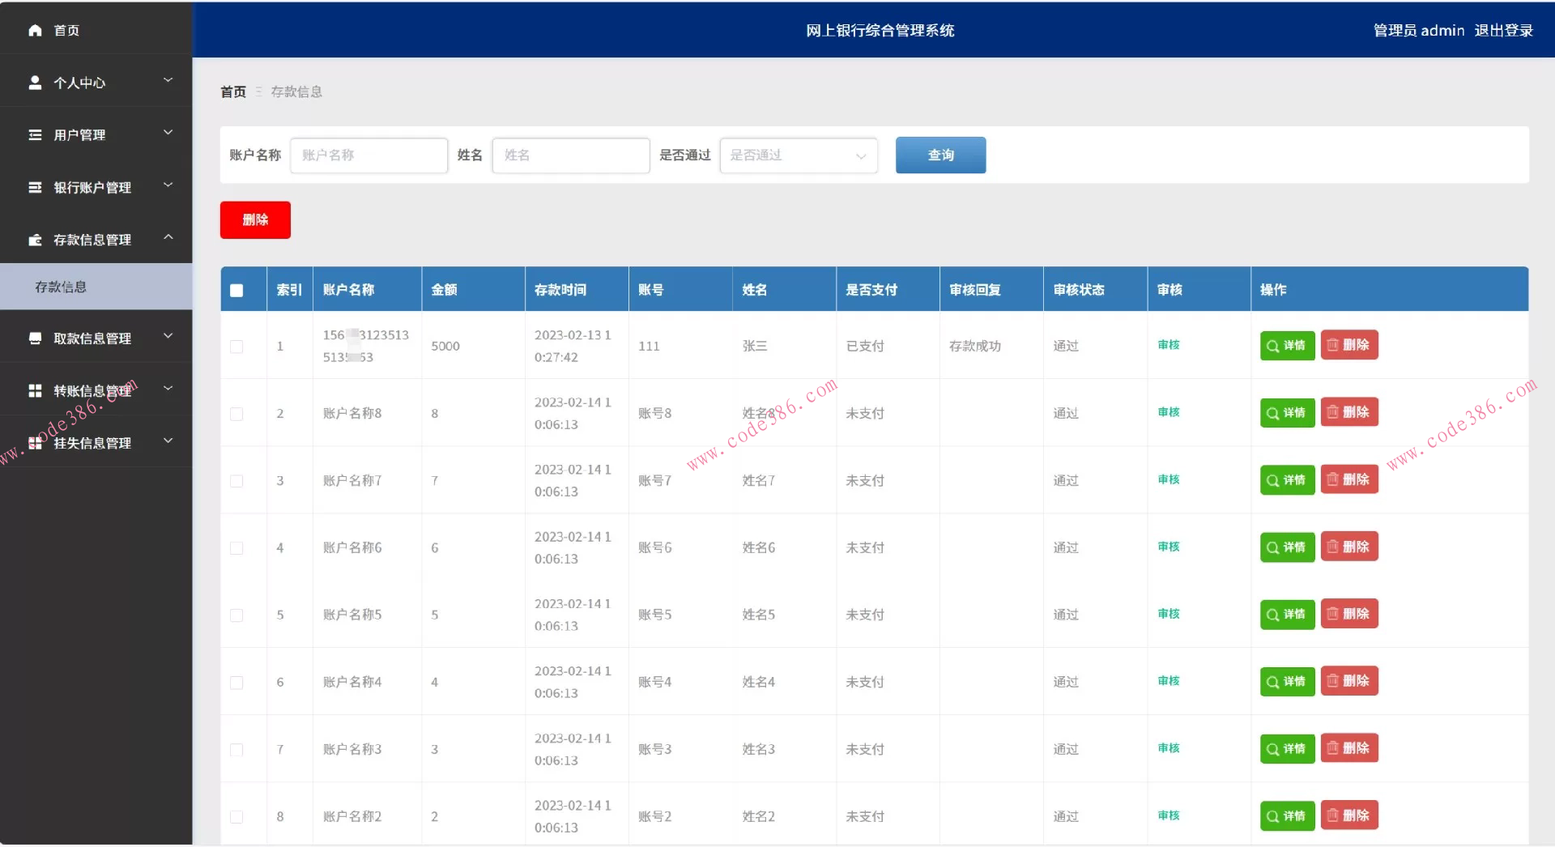Expand the 挂失信息管理 menu

pyautogui.click(x=91, y=443)
